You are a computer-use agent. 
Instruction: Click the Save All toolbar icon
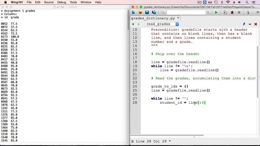[154, 13]
